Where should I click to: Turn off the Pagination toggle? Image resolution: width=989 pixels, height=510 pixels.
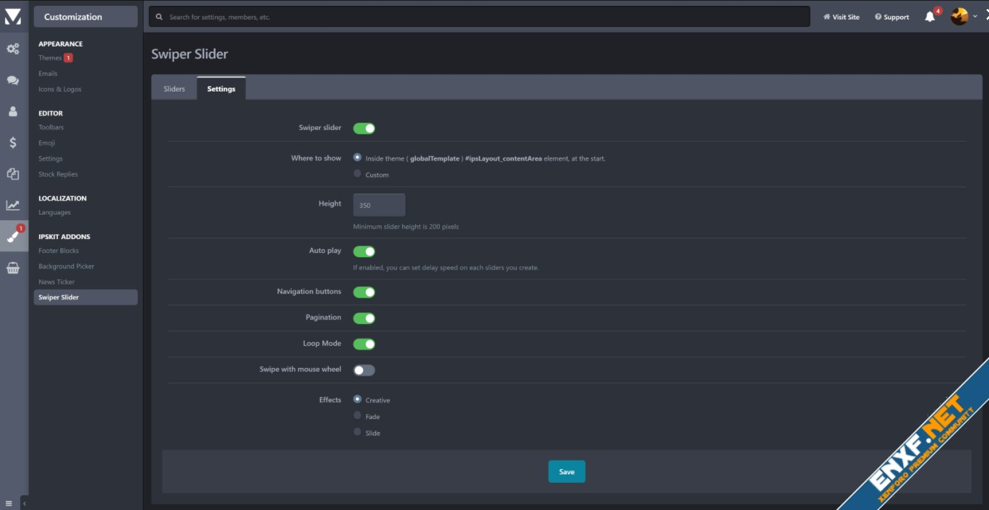[x=364, y=318]
